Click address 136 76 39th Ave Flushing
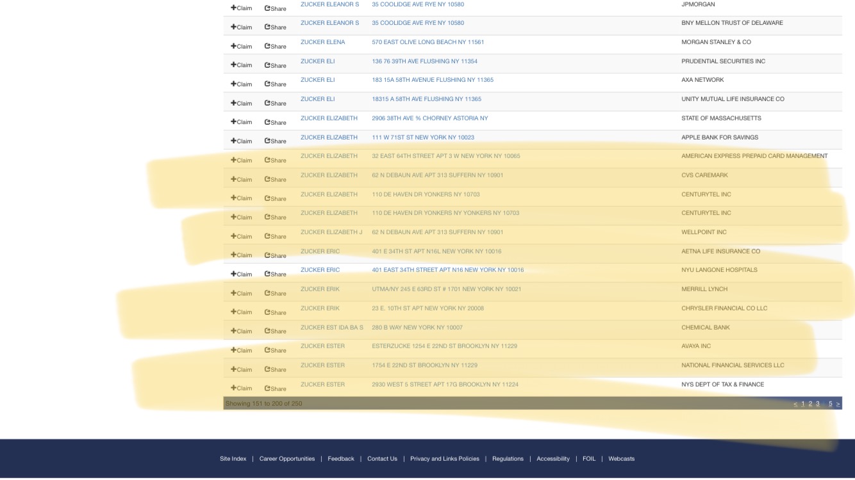The width and height of the screenshot is (855, 480). (424, 61)
